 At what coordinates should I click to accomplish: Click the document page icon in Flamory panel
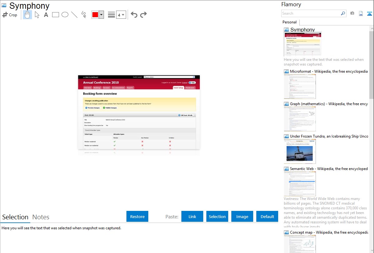point(361,13)
